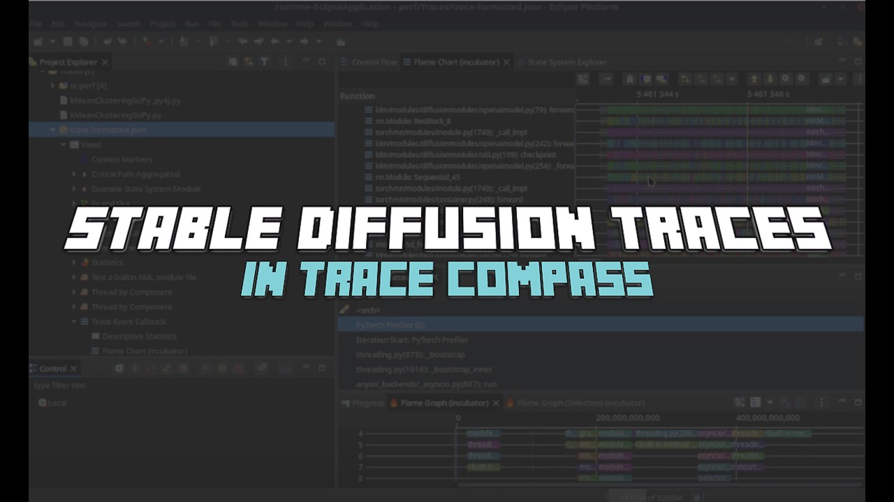The width and height of the screenshot is (894, 502).
Task: Collapse the trace-formatted.json node
Action: (53, 130)
